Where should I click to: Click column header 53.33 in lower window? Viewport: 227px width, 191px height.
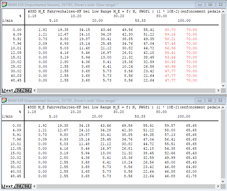click(140, 116)
